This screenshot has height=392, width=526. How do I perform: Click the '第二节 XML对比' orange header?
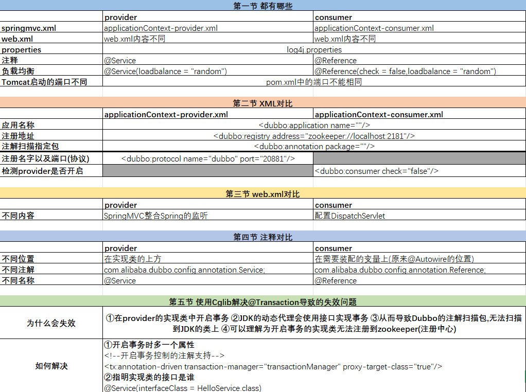pos(262,103)
